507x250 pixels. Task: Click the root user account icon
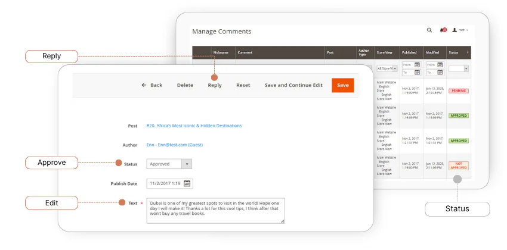455,30
